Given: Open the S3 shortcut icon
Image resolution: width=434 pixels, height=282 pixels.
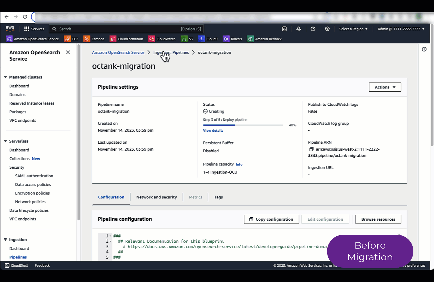Looking at the screenshot, I should click(184, 39).
